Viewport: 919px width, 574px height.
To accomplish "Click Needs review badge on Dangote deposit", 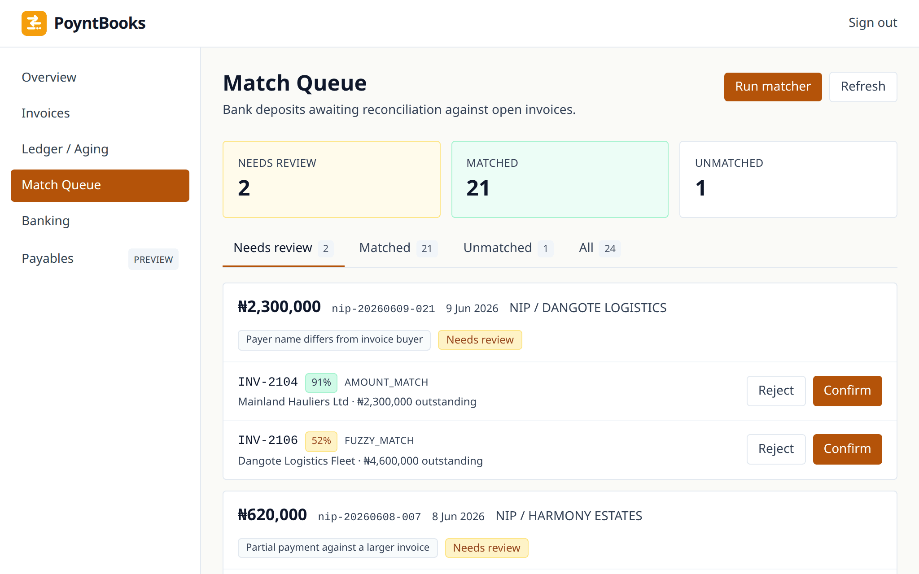I will pyautogui.click(x=480, y=340).
